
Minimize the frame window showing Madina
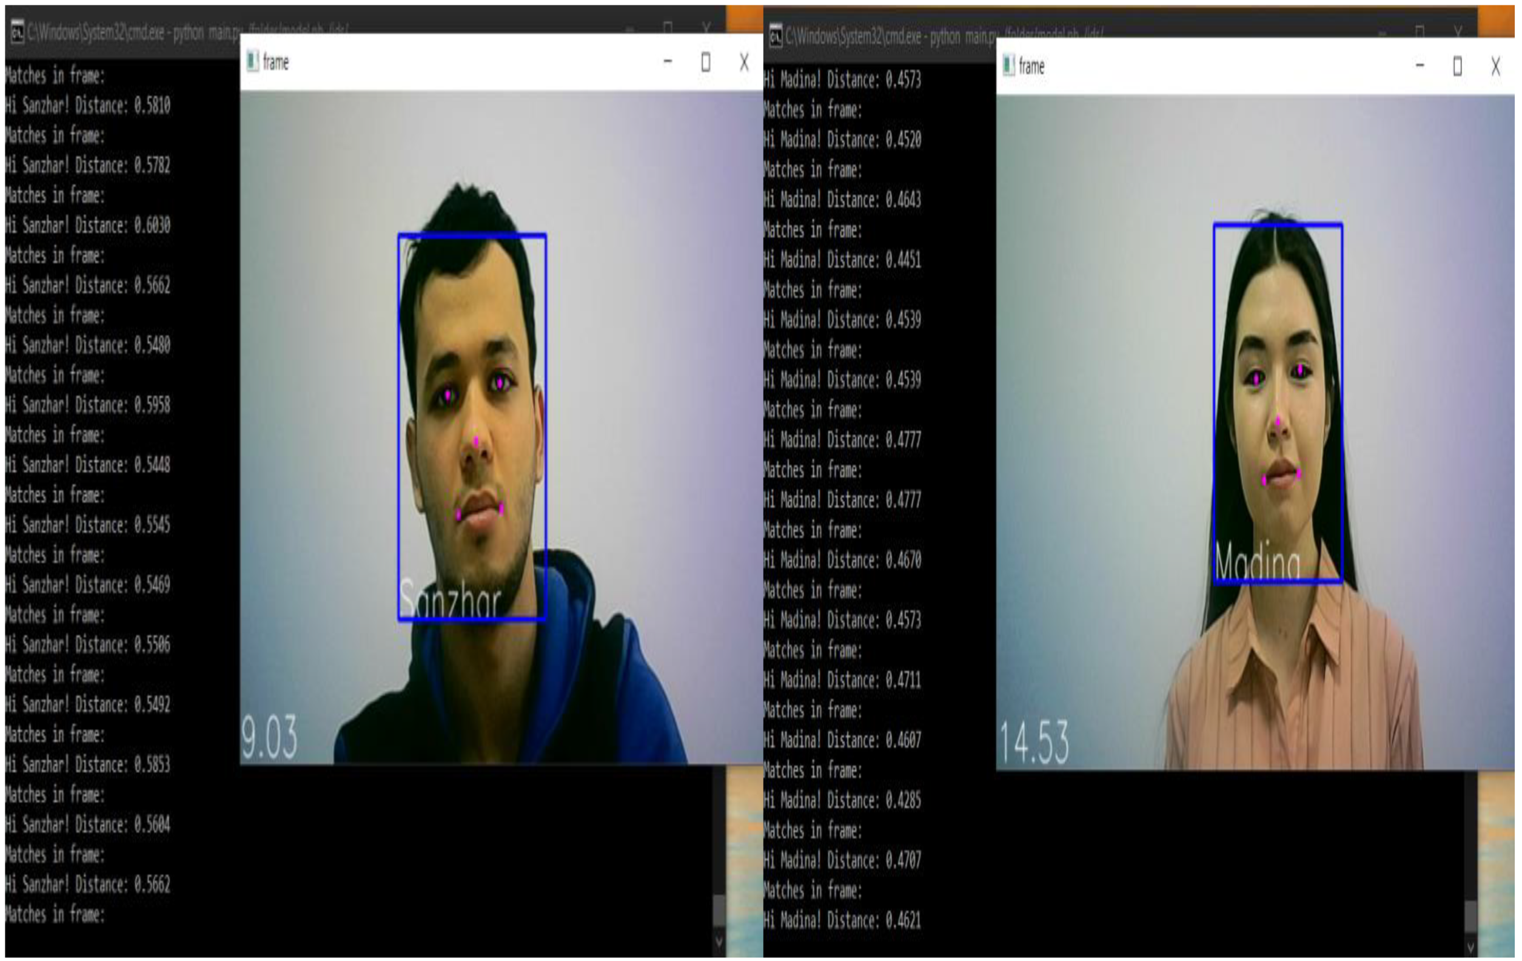1420,65
